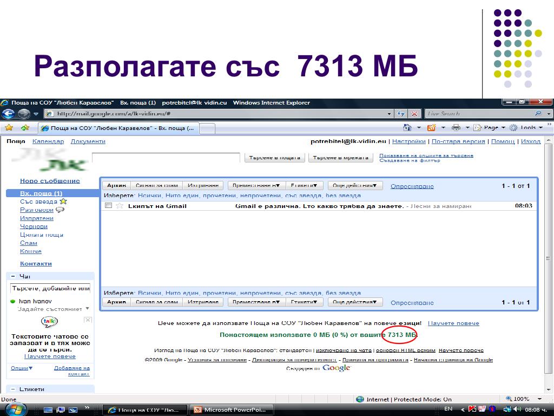Open the chat Опции dropdown
Viewport: 554px width, 416px height.
pos(22,368)
